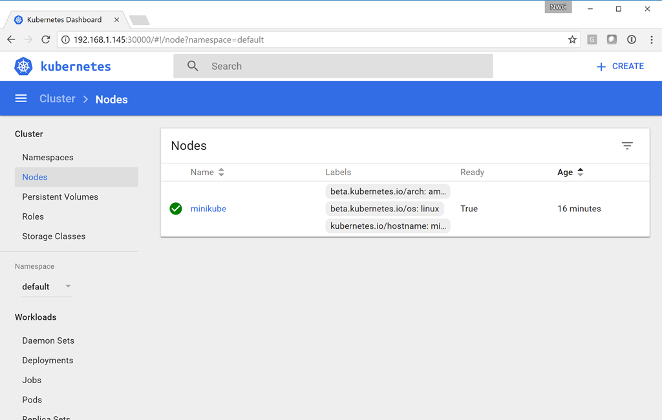This screenshot has height=420, width=662.
Task: Open Jobs in sidebar
Action: (32, 380)
